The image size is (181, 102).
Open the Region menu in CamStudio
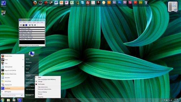tap(25, 22)
